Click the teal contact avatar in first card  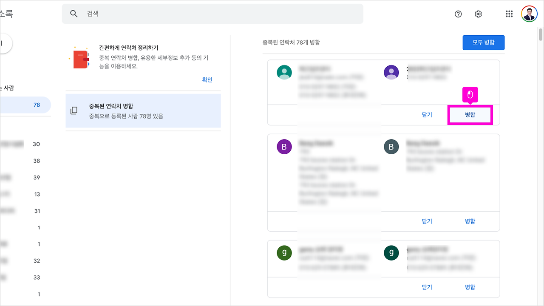tap(284, 72)
